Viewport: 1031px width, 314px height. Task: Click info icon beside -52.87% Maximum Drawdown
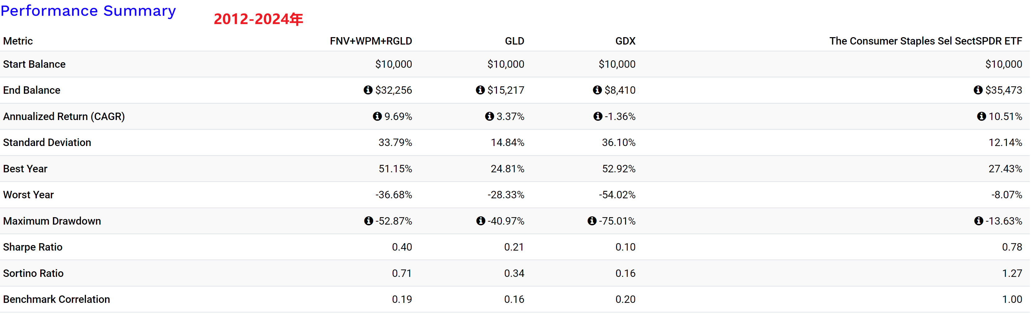coord(369,221)
